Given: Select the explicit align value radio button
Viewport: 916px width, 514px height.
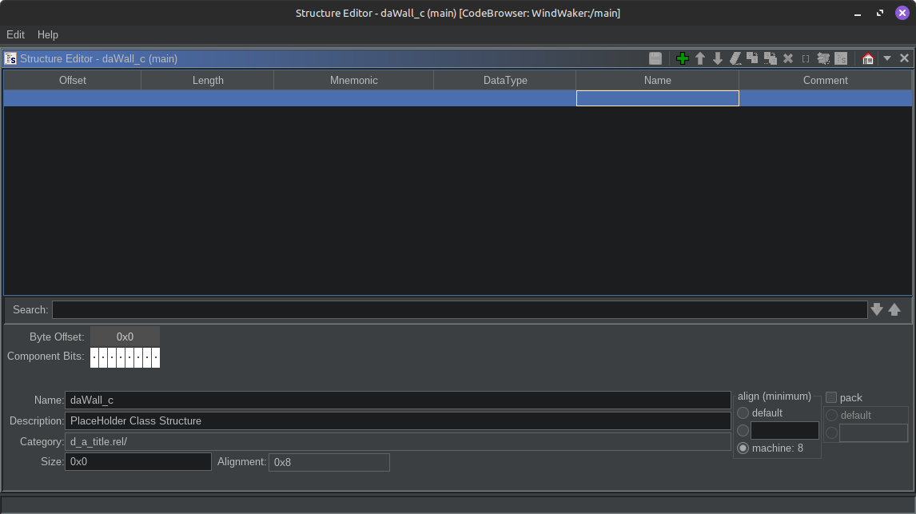Looking at the screenshot, I should 743,431.
